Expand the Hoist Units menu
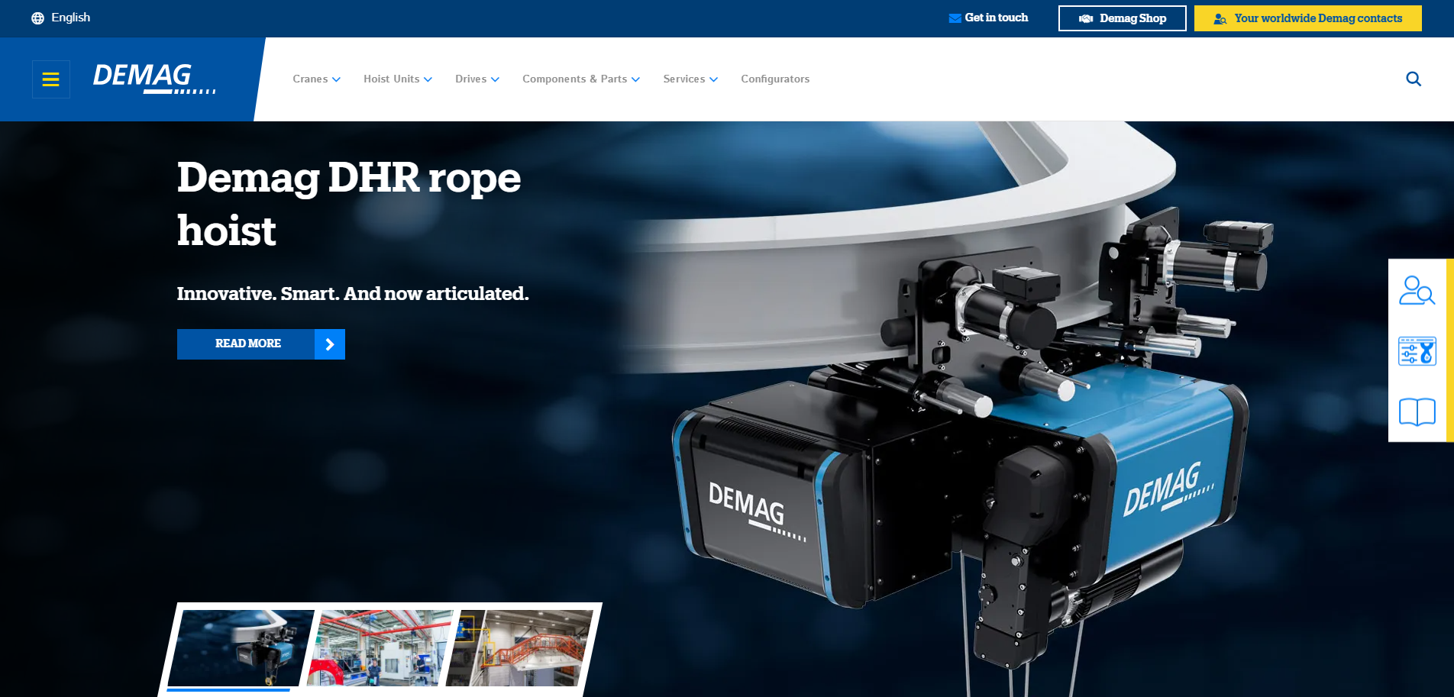This screenshot has width=1454, height=697. click(x=398, y=79)
